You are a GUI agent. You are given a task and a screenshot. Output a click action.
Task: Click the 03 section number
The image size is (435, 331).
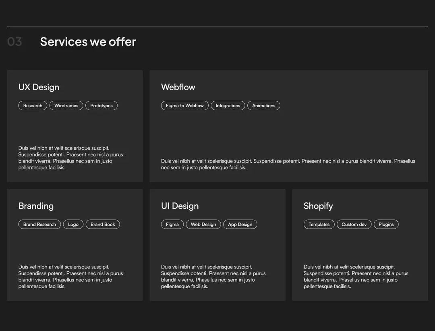pyautogui.click(x=14, y=42)
